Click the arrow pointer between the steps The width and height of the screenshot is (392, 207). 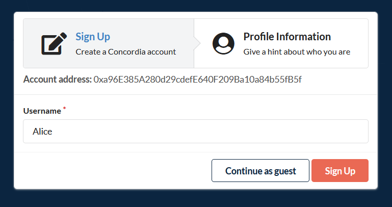tap(196, 44)
